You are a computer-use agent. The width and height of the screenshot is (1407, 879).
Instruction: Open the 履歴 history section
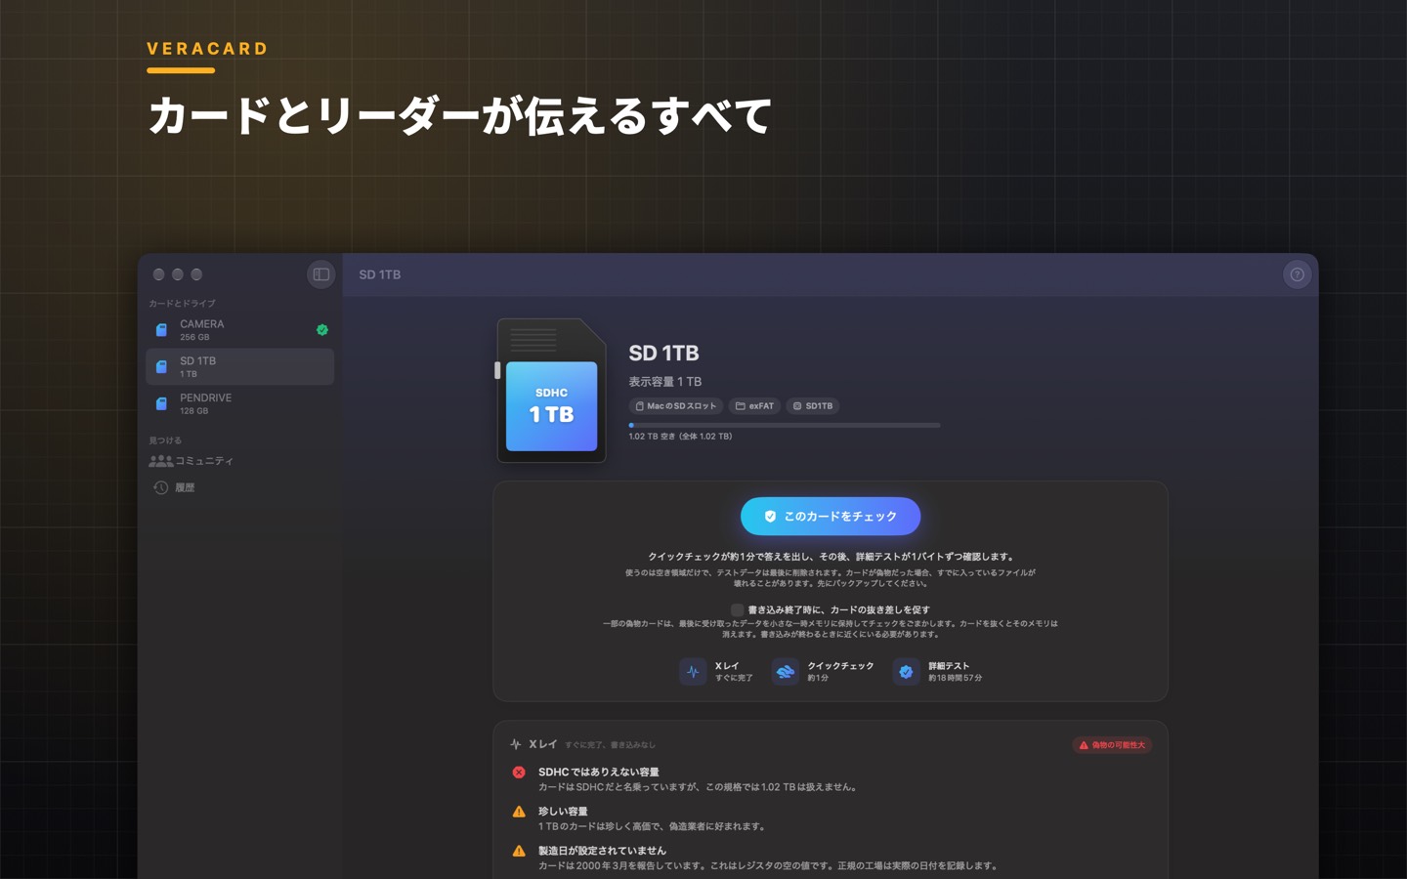(239, 487)
